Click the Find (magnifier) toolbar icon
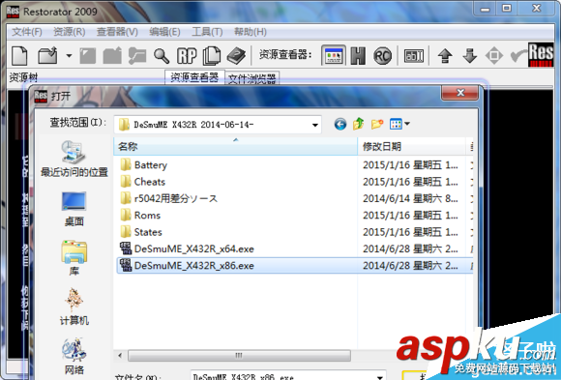Screen dimensions: 561x380 137,56
